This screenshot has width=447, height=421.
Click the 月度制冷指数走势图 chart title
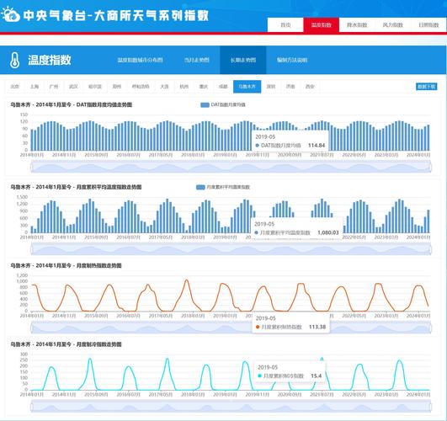point(66,344)
